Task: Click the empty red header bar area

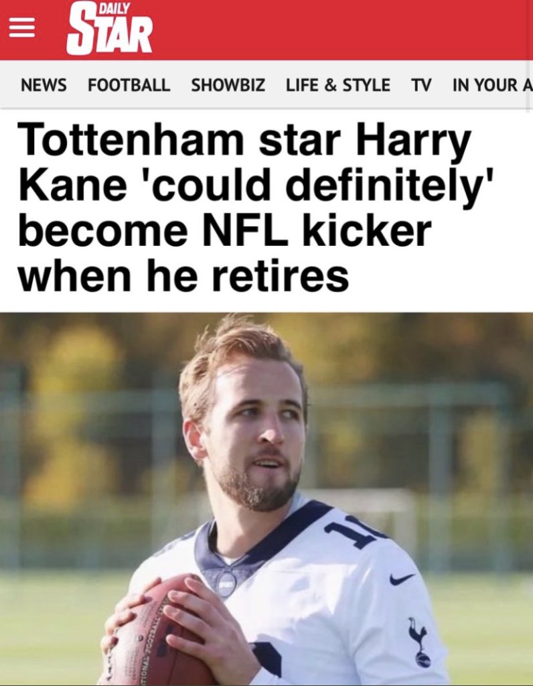Action: (x=341, y=29)
